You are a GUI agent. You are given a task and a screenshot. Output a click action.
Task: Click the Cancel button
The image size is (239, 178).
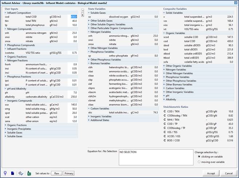coord(229,173)
